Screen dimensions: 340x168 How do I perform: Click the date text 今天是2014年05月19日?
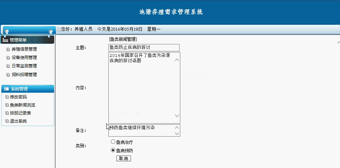120,29
